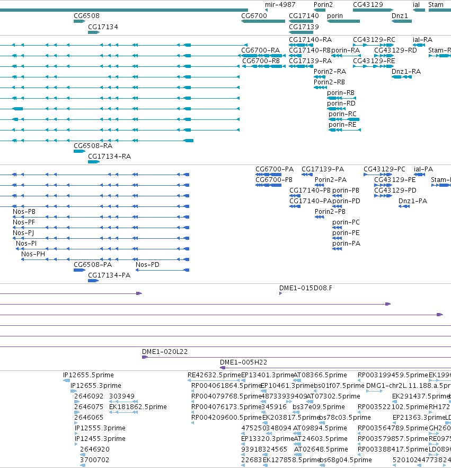The image size is (451, 468).
Task: Select the porin-RB transcript label
Action: (341, 93)
